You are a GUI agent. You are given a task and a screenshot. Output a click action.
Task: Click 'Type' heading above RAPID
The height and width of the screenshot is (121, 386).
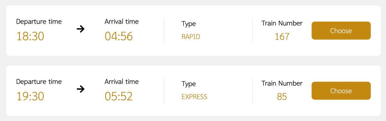coord(188,24)
